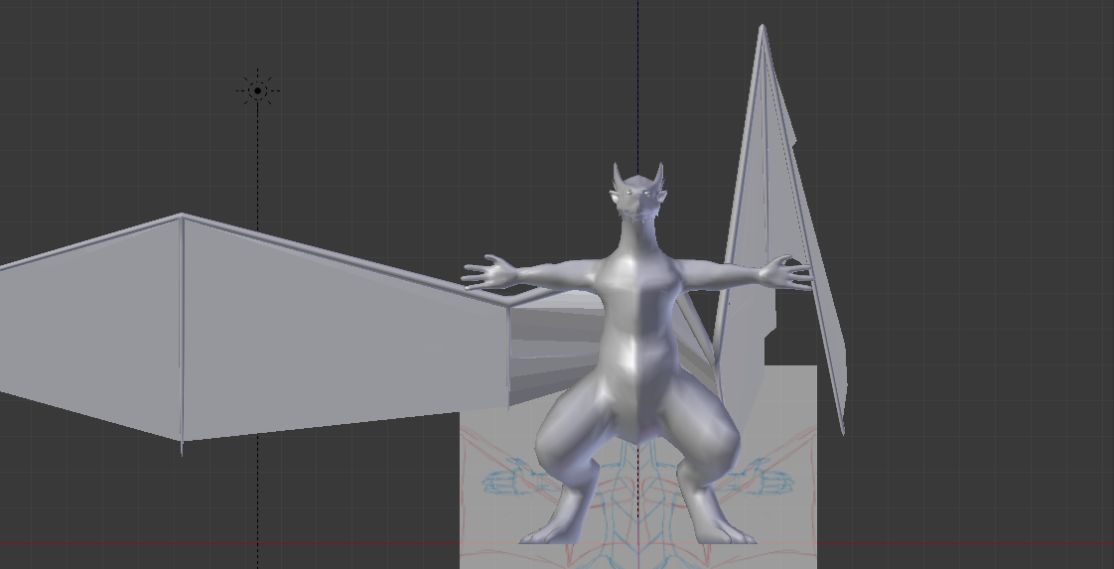Viewport: 1114px width, 569px height.
Task: Select the sun lamp object icon
Action: [258, 91]
